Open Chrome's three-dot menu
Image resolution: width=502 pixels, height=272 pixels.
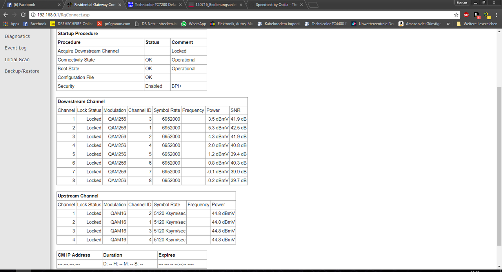click(x=497, y=15)
